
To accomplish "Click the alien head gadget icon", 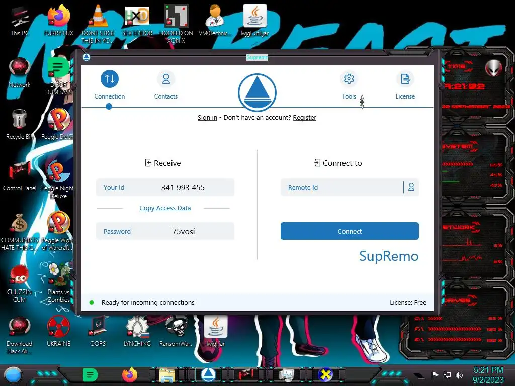I will click(494, 68).
